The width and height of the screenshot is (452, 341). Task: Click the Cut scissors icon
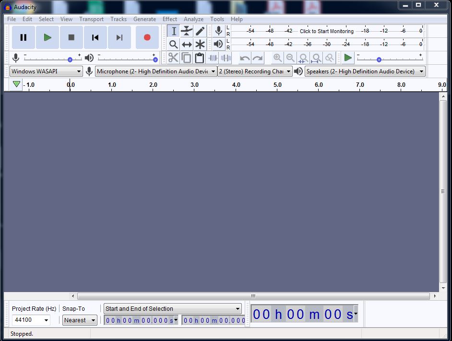[173, 58]
